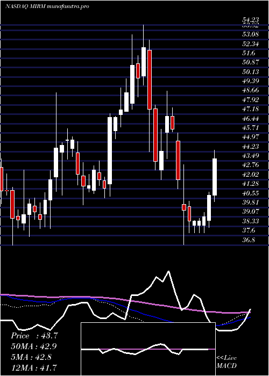Click the 42.02 price axis label

click(x=250, y=175)
